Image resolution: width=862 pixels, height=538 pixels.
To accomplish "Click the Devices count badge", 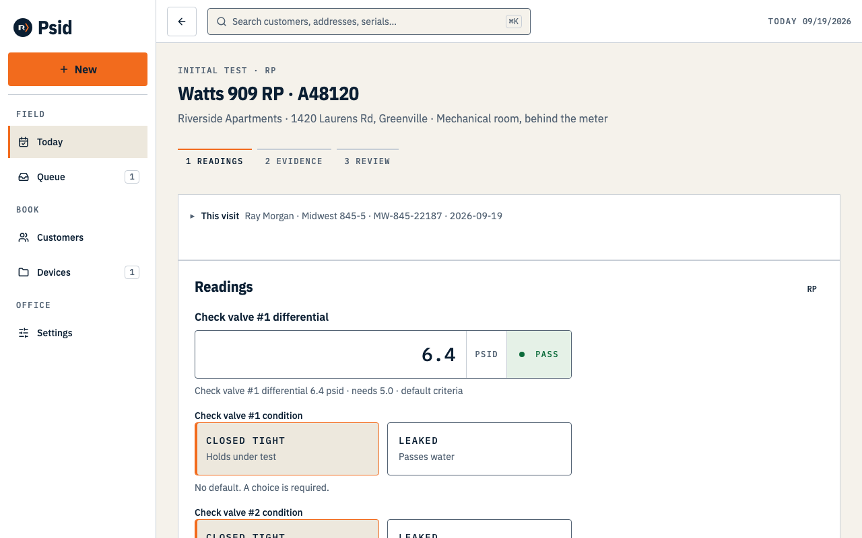I will tap(132, 272).
